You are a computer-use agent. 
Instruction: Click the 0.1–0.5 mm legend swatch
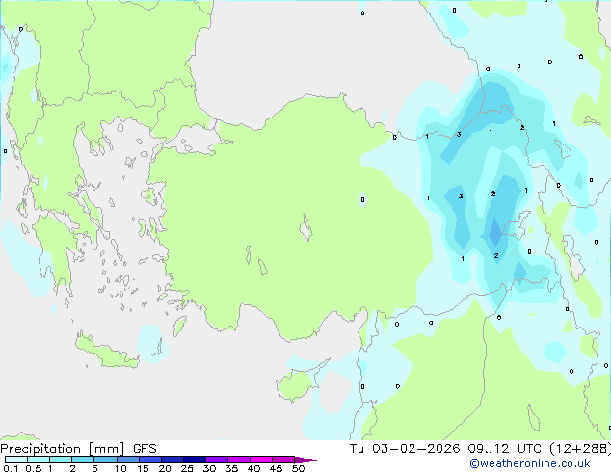point(16,459)
